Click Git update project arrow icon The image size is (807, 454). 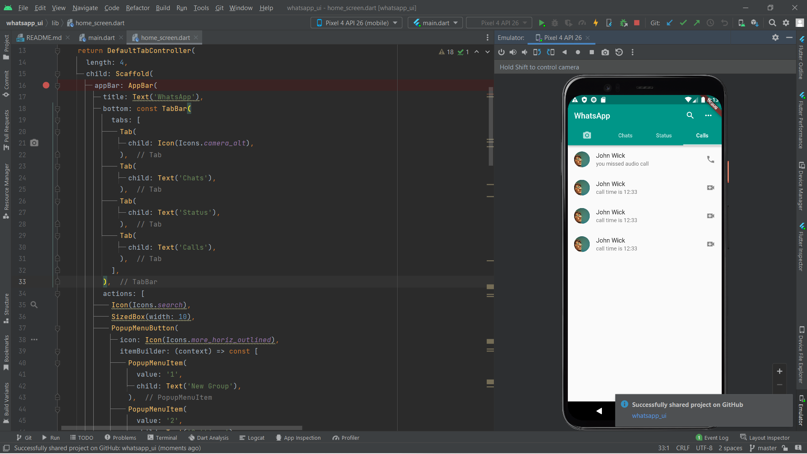click(670, 23)
